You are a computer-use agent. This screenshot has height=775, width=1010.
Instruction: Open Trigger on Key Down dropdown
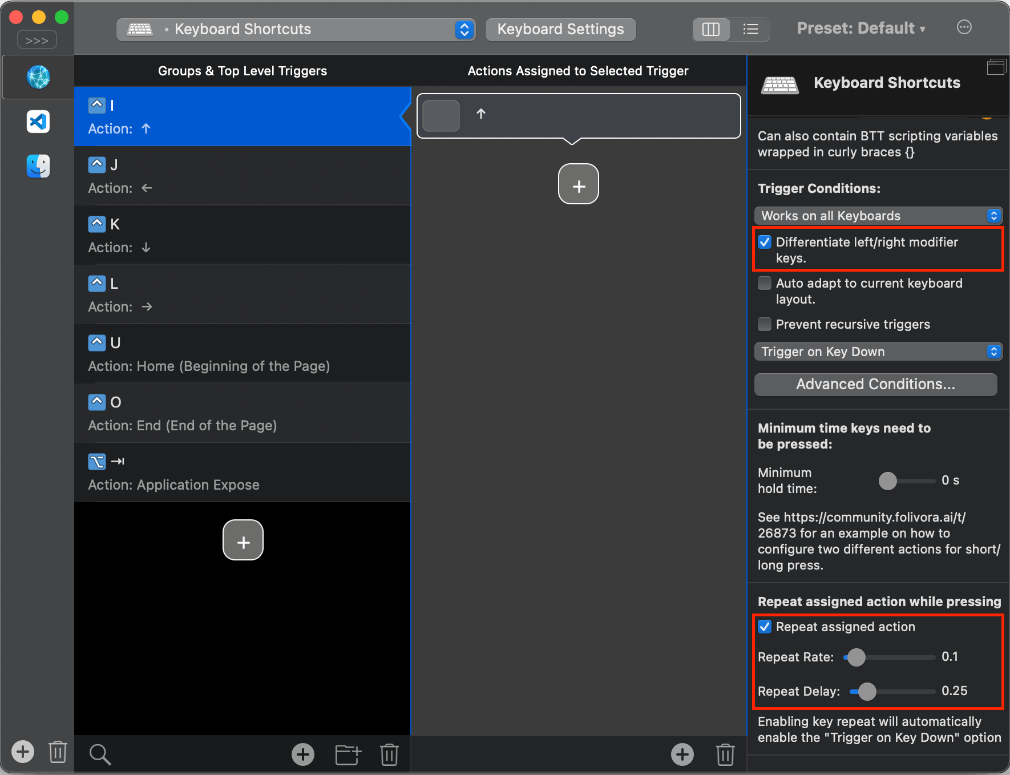878,352
